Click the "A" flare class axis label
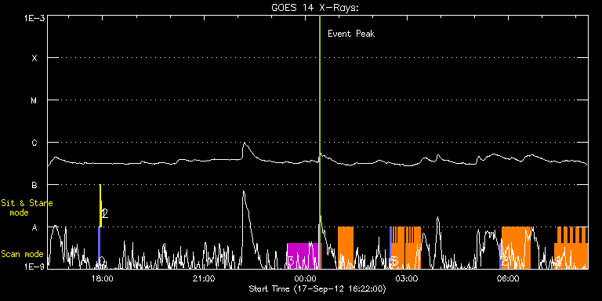 pyautogui.click(x=34, y=227)
